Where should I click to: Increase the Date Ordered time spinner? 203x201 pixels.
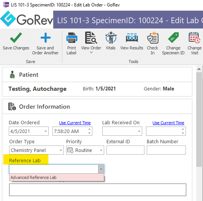(89, 129)
